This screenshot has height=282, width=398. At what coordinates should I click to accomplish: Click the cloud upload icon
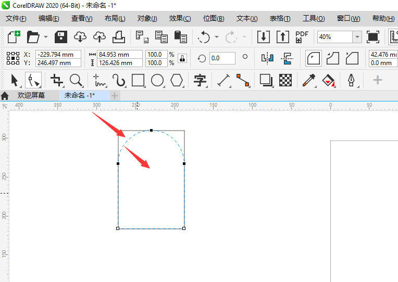coord(99,37)
